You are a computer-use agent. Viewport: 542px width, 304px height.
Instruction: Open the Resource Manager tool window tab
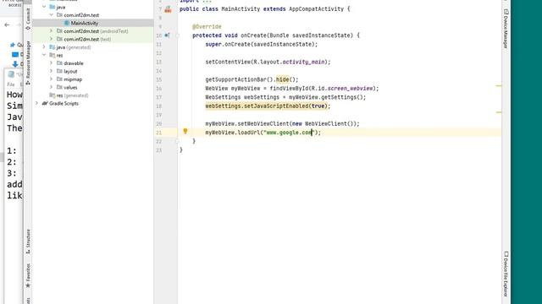[x=28, y=63]
